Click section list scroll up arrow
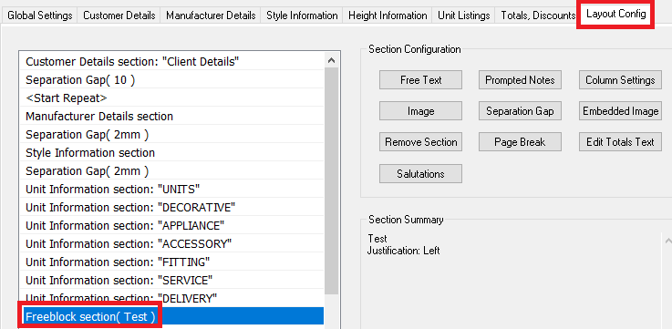The image size is (672, 329). [331, 60]
